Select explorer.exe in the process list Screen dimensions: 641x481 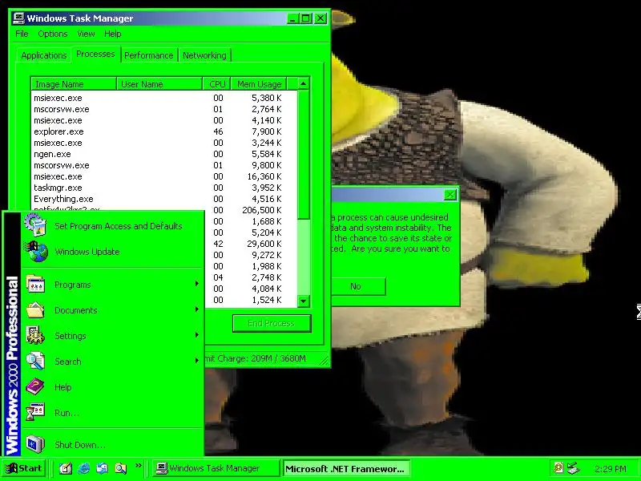[x=164, y=131]
